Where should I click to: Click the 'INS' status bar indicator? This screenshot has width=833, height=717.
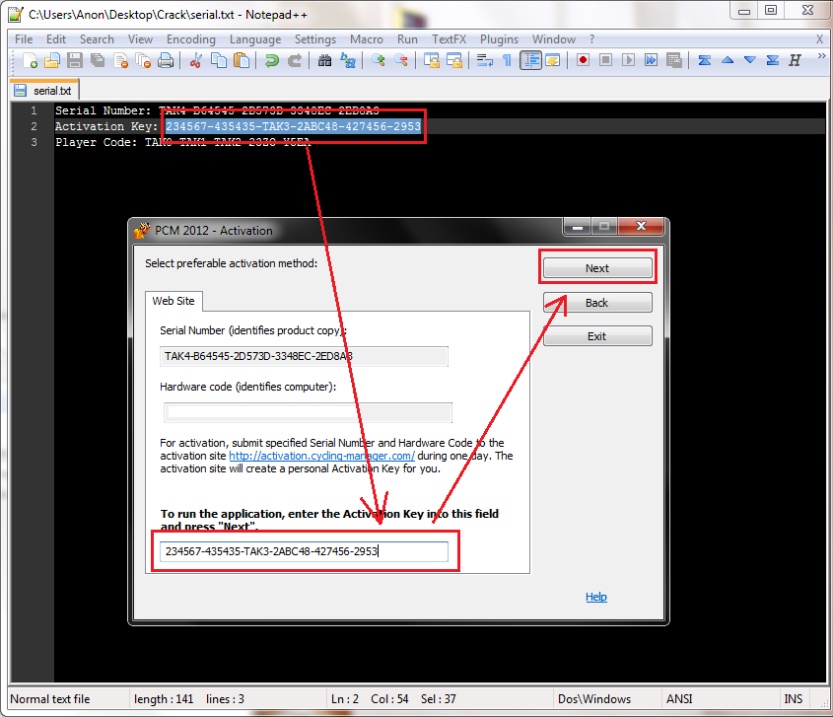tap(794, 699)
